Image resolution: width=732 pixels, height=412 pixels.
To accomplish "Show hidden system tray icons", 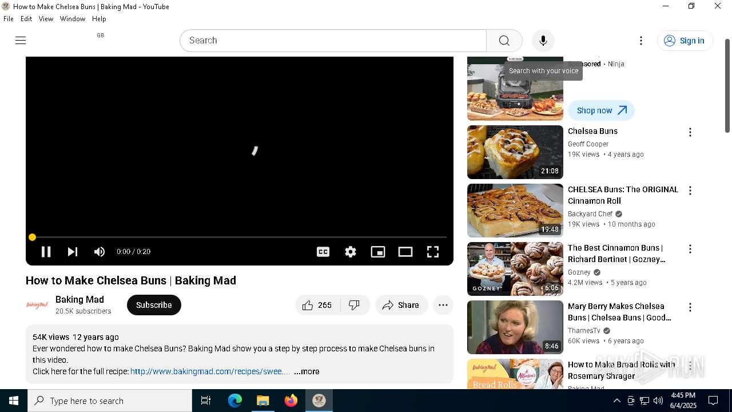I will [616, 401].
